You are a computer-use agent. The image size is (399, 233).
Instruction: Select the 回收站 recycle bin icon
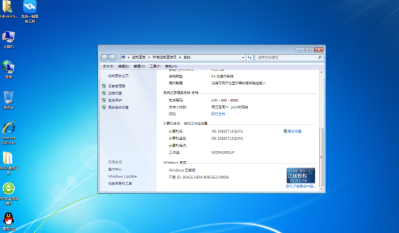pos(8,100)
